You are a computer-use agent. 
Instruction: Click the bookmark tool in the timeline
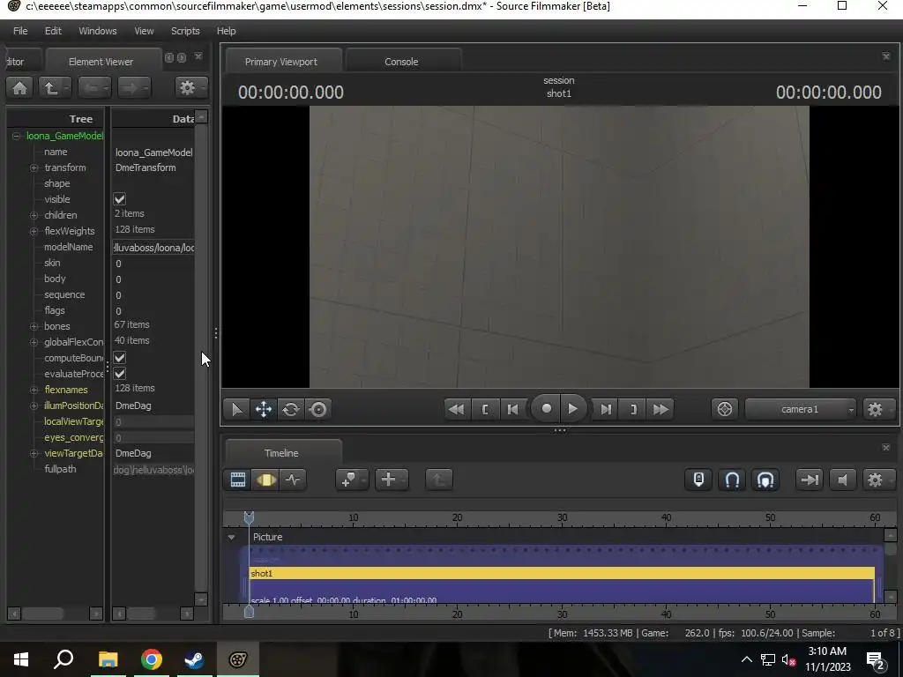(x=349, y=480)
